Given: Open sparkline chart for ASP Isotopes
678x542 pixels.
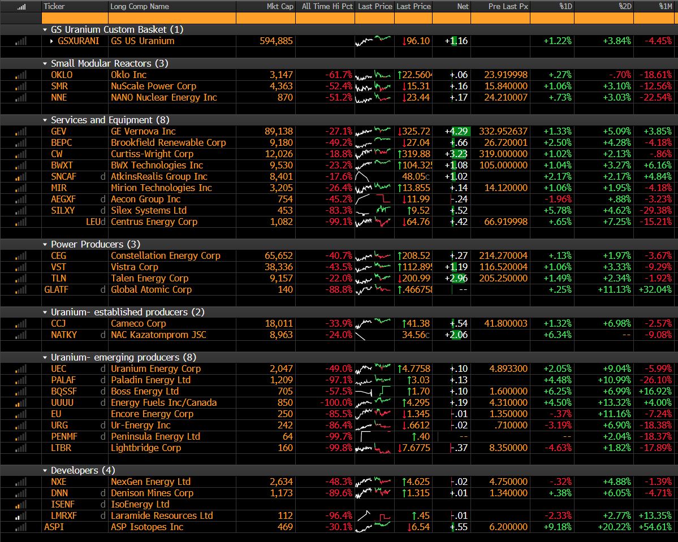Looking at the screenshot, I should (x=374, y=527).
